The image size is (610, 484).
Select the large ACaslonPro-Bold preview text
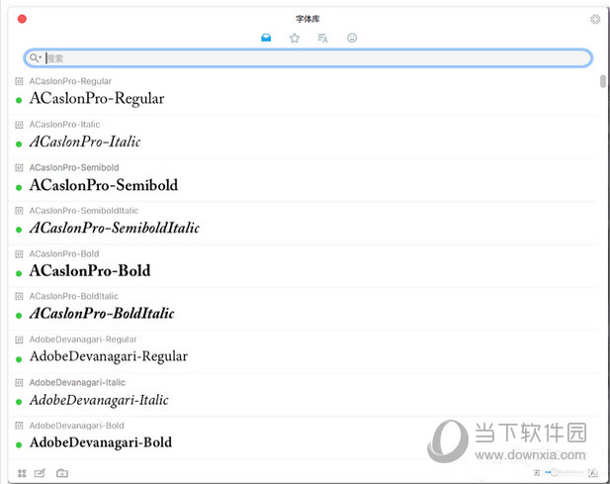click(x=90, y=270)
